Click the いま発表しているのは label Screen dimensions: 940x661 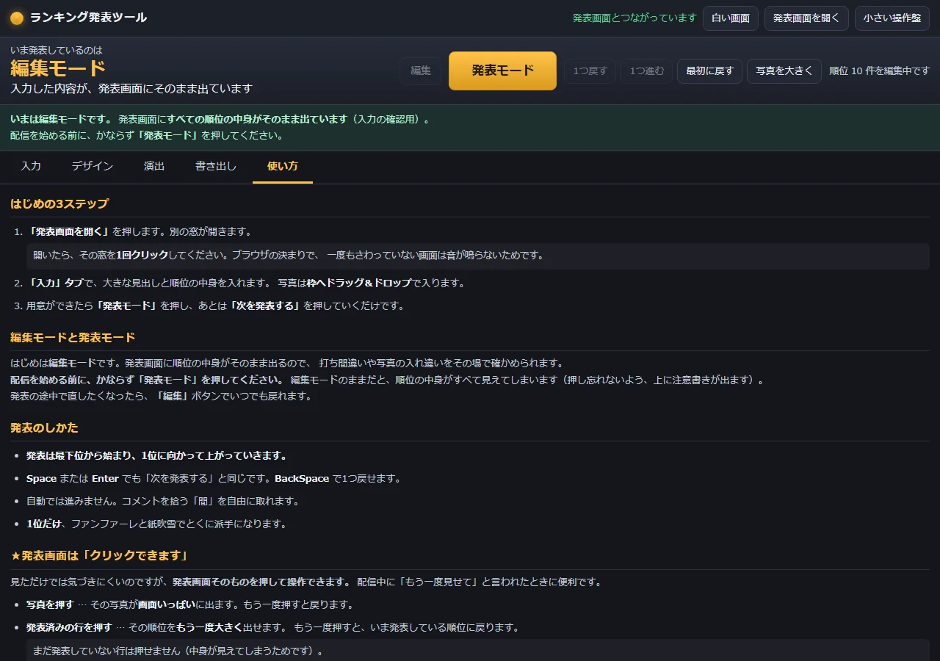[57, 51]
